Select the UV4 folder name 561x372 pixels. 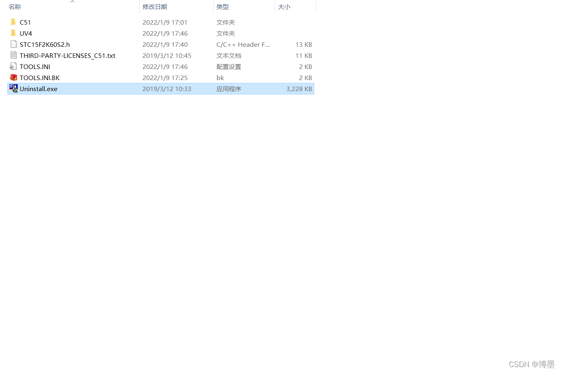(x=26, y=33)
